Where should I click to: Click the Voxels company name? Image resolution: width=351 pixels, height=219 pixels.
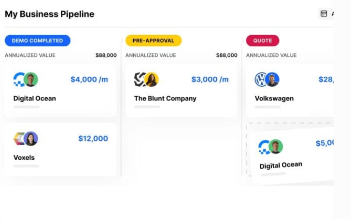pos(24,158)
